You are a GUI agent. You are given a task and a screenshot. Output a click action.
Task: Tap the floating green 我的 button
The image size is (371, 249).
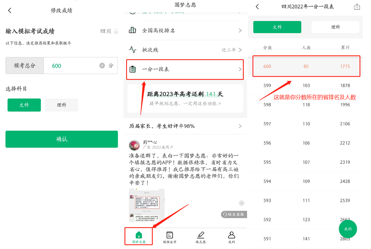[x=348, y=229]
